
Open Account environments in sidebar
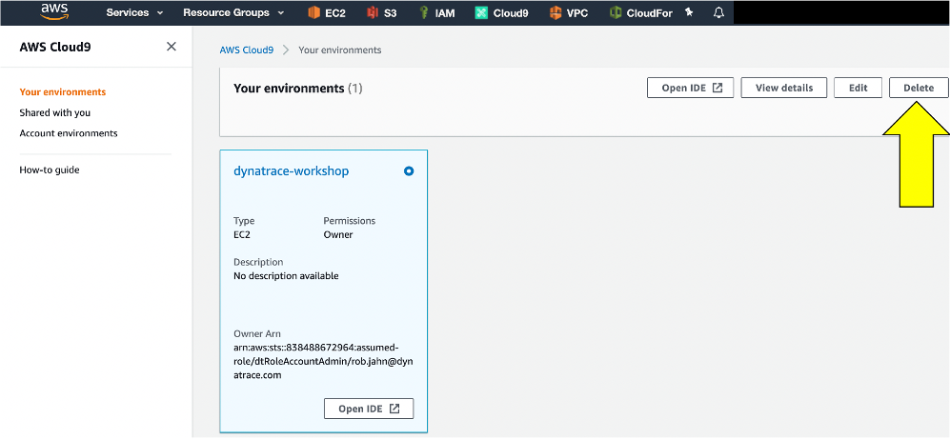coord(69,133)
